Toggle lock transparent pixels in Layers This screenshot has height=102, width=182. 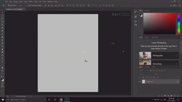coord(143,77)
